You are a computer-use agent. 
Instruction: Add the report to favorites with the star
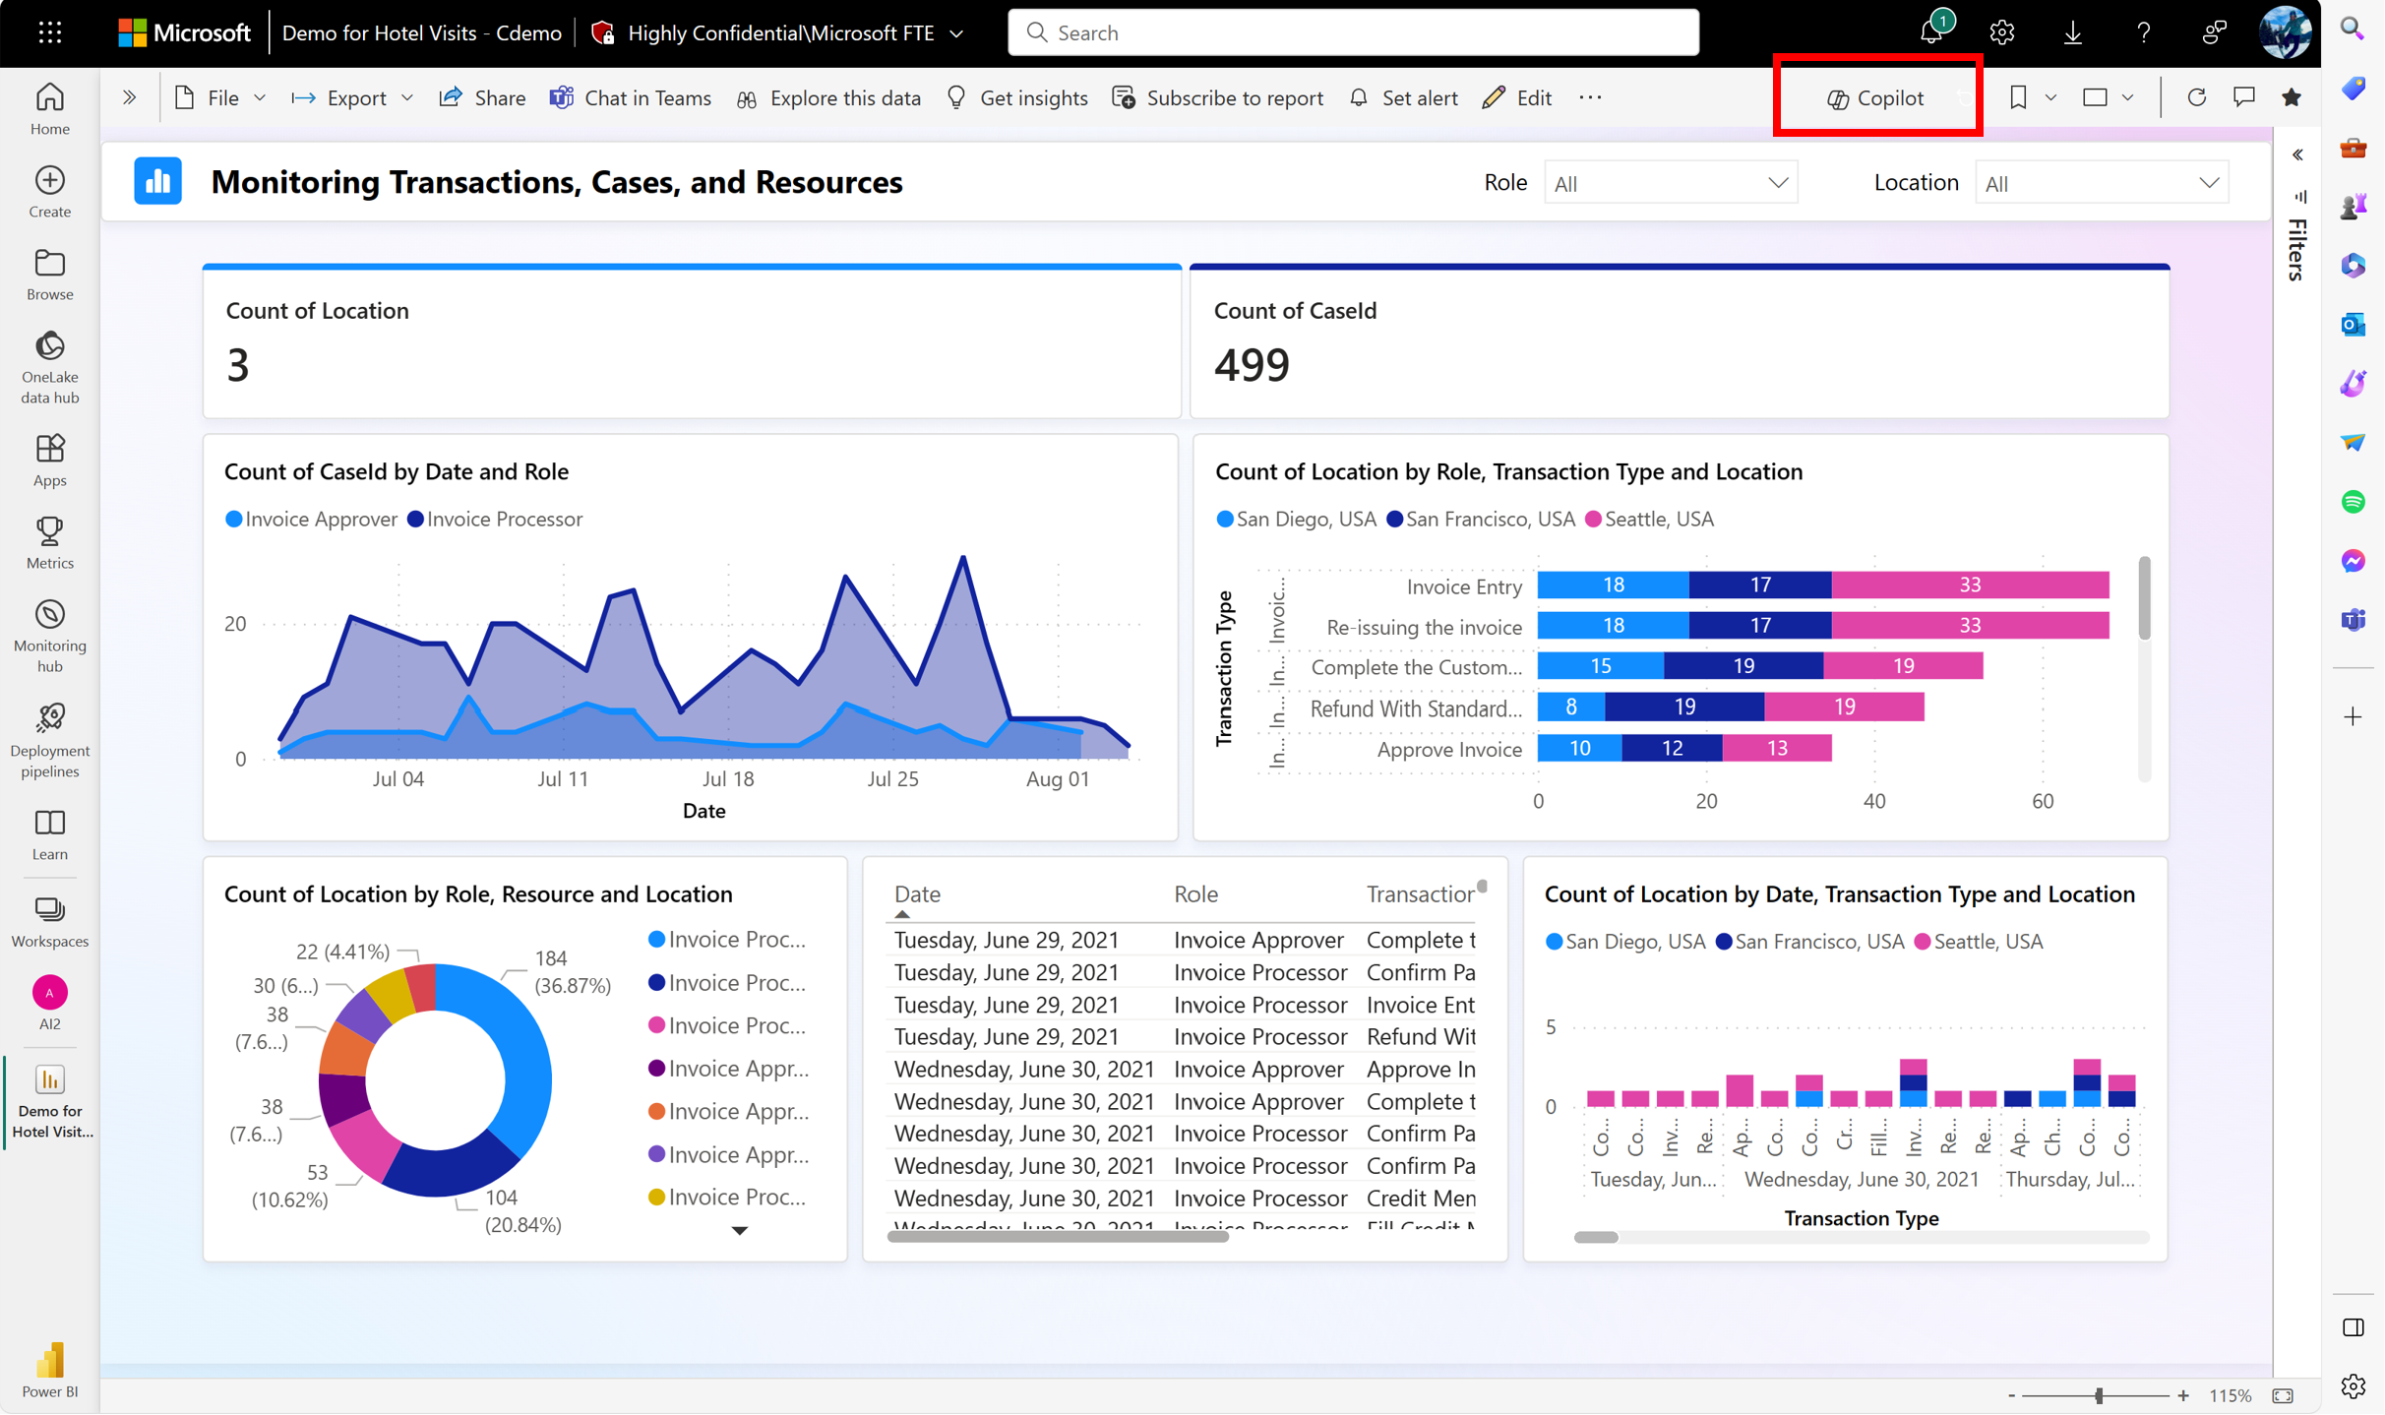click(x=2292, y=97)
